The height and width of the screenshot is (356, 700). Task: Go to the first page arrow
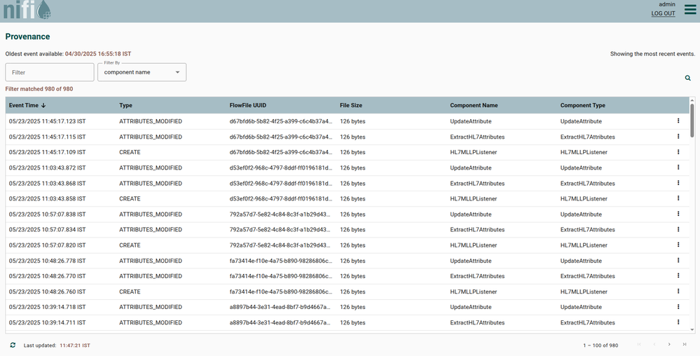coord(639,344)
